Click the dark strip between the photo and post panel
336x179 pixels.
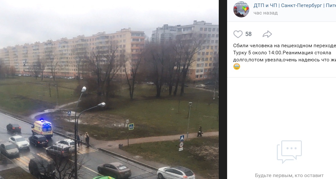tap(223, 89)
